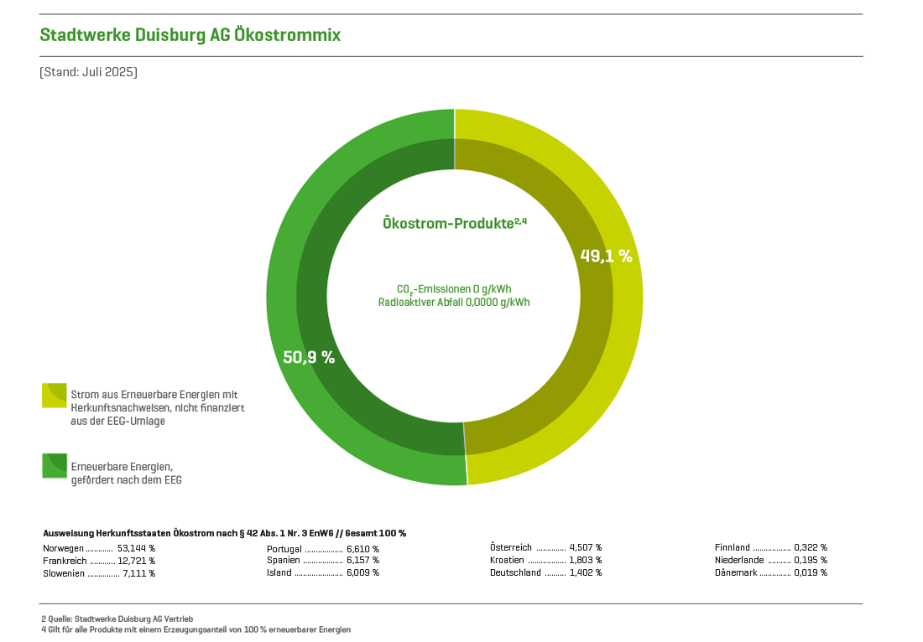Click the CO2-Emissionen 0 g/kWh text
This screenshot has width=923, height=642.
(x=454, y=288)
